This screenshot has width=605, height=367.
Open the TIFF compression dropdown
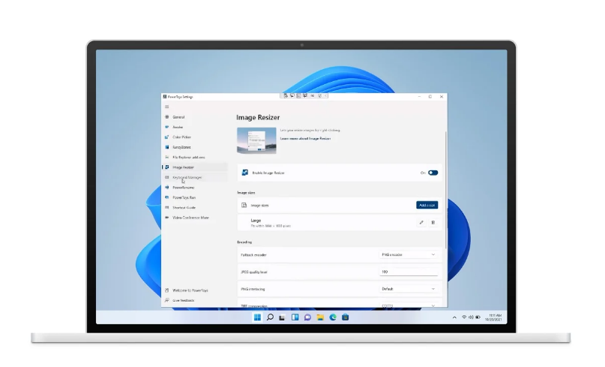coord(409,305)
